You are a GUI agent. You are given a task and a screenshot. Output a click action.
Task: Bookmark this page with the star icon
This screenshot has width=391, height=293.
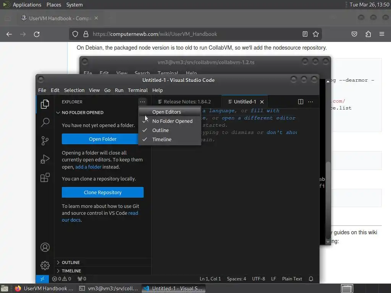point(316,34)
